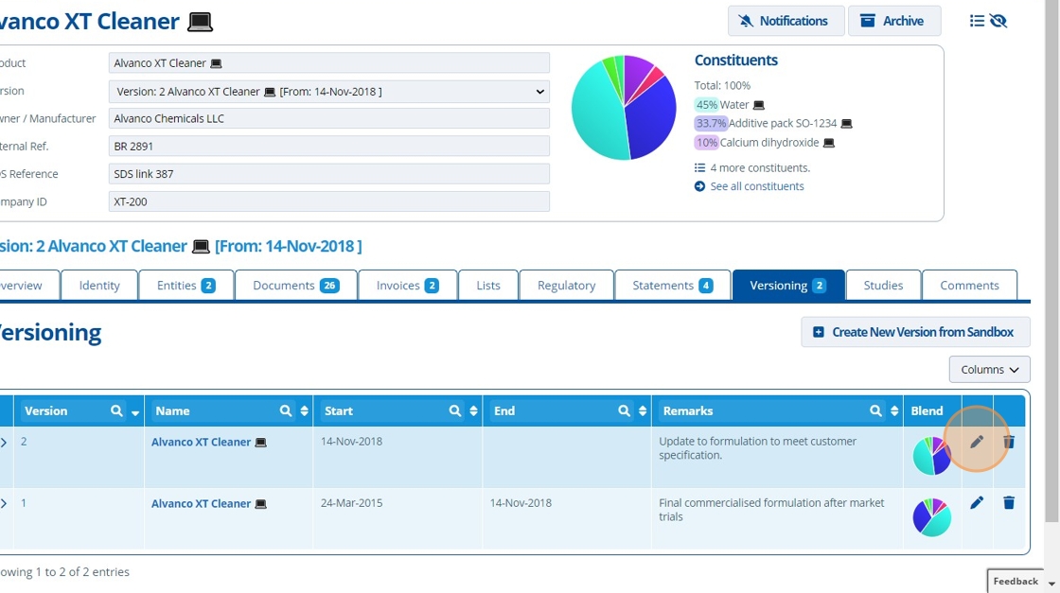
Task: Sort by the Start column arrows
Action: [473, 410]
